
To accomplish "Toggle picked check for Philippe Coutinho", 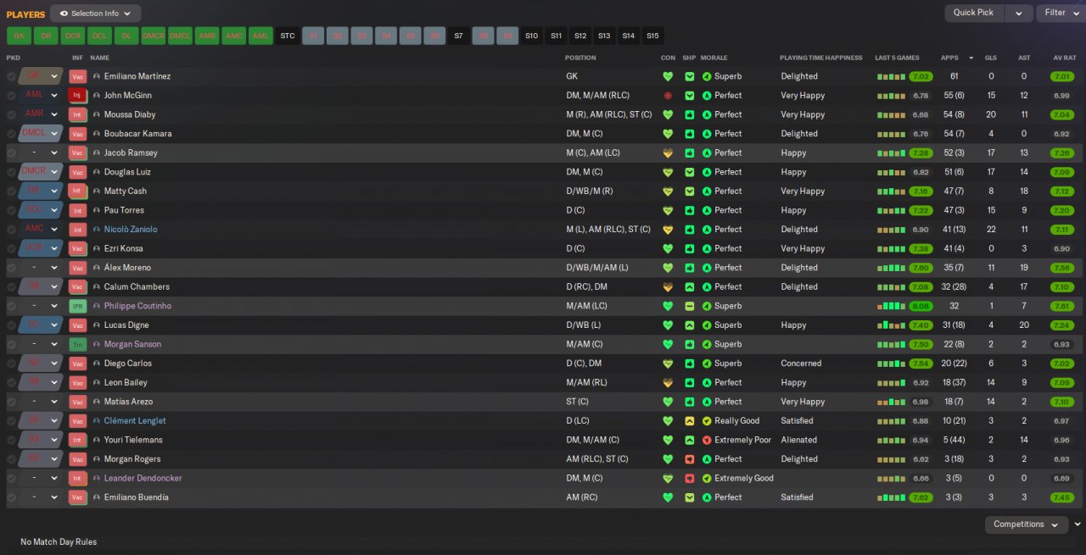I will point(11,306).
